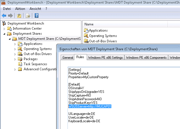Select Deployment Shares tree label
Screen dimensions: 180x129
(x=27, y=34)
